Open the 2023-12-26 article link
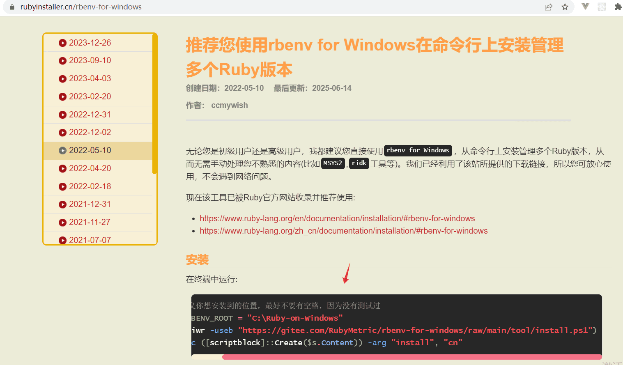Image resolution: width=623 pixels, height=365 pixels. (x=90, y=43)
